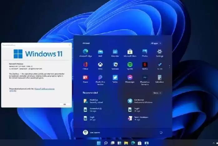This screenshot has width=218, height=146.
Task: Open Task View on the taskbar
Action: click(x=113, y=143)
